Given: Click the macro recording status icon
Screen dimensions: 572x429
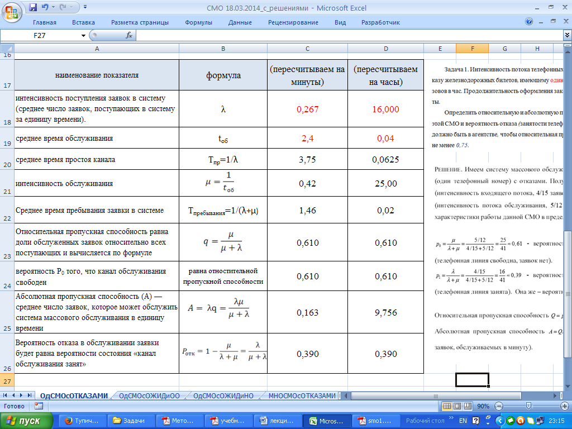Looking at the screenshot, I should click(39, 406).
